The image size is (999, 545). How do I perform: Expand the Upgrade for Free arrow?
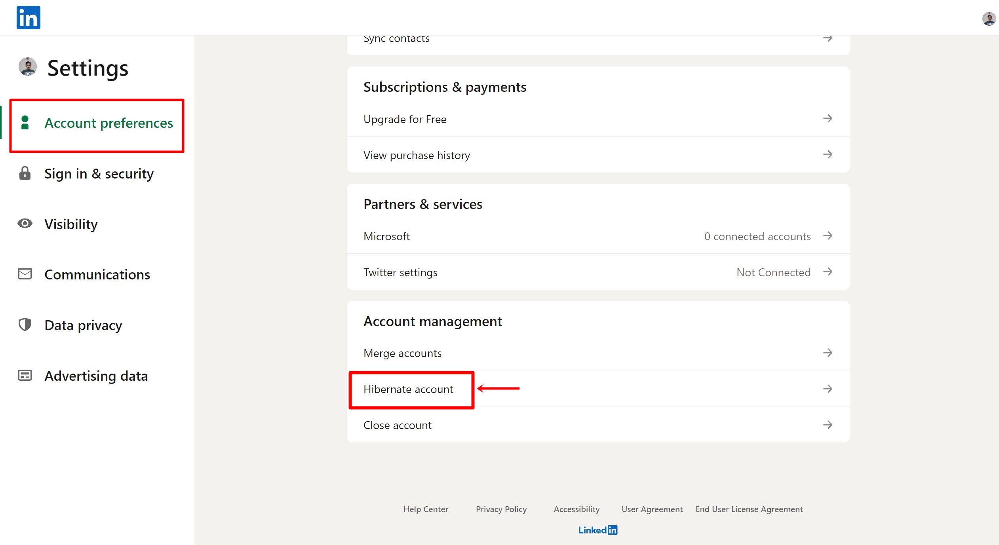point(828,119)
